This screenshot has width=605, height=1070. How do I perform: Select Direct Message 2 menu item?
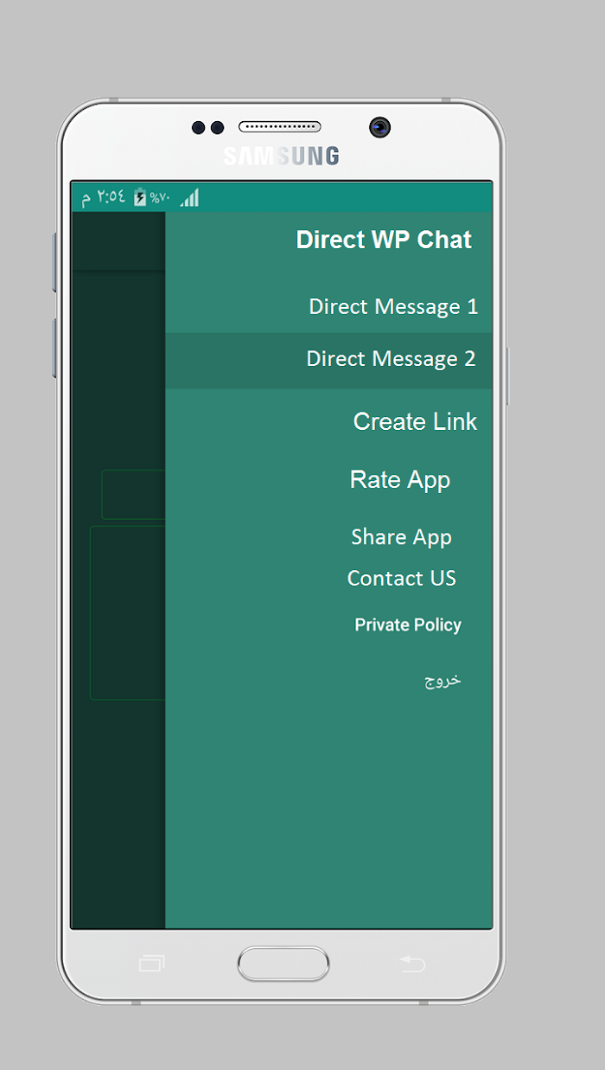[x=329, y=360]
